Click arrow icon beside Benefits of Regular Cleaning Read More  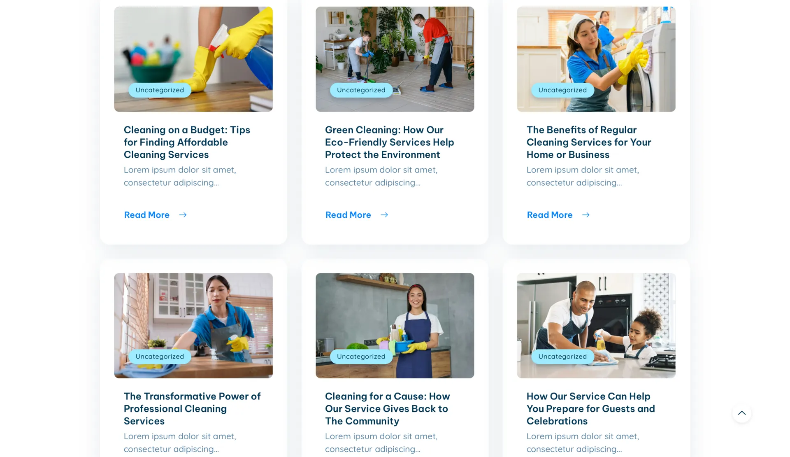point(586,215)
